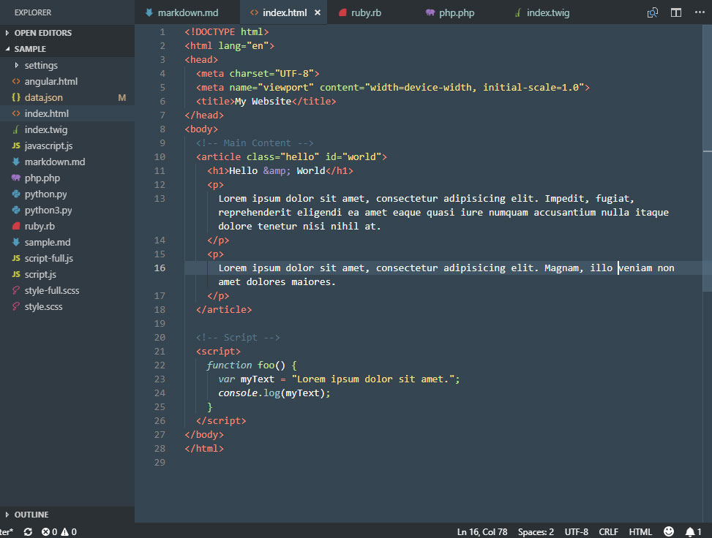
Task: Open javascript.js in the file tree
Action: point(67,145)
